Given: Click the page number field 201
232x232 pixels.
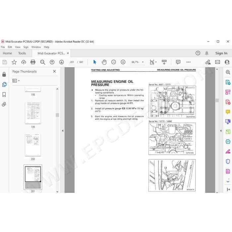Looking at the screenshot, I should [x=72, y=62].
